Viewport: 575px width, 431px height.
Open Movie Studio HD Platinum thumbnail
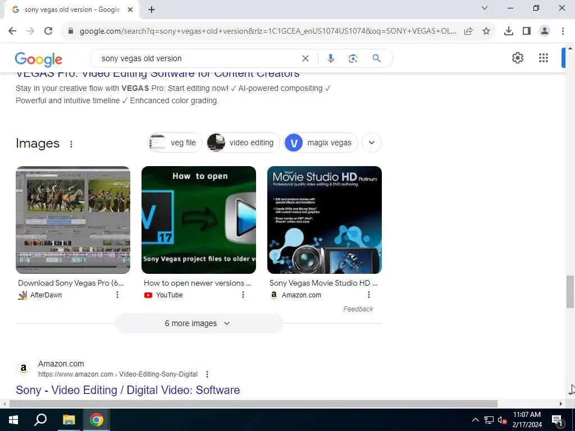tap(325, 220)
